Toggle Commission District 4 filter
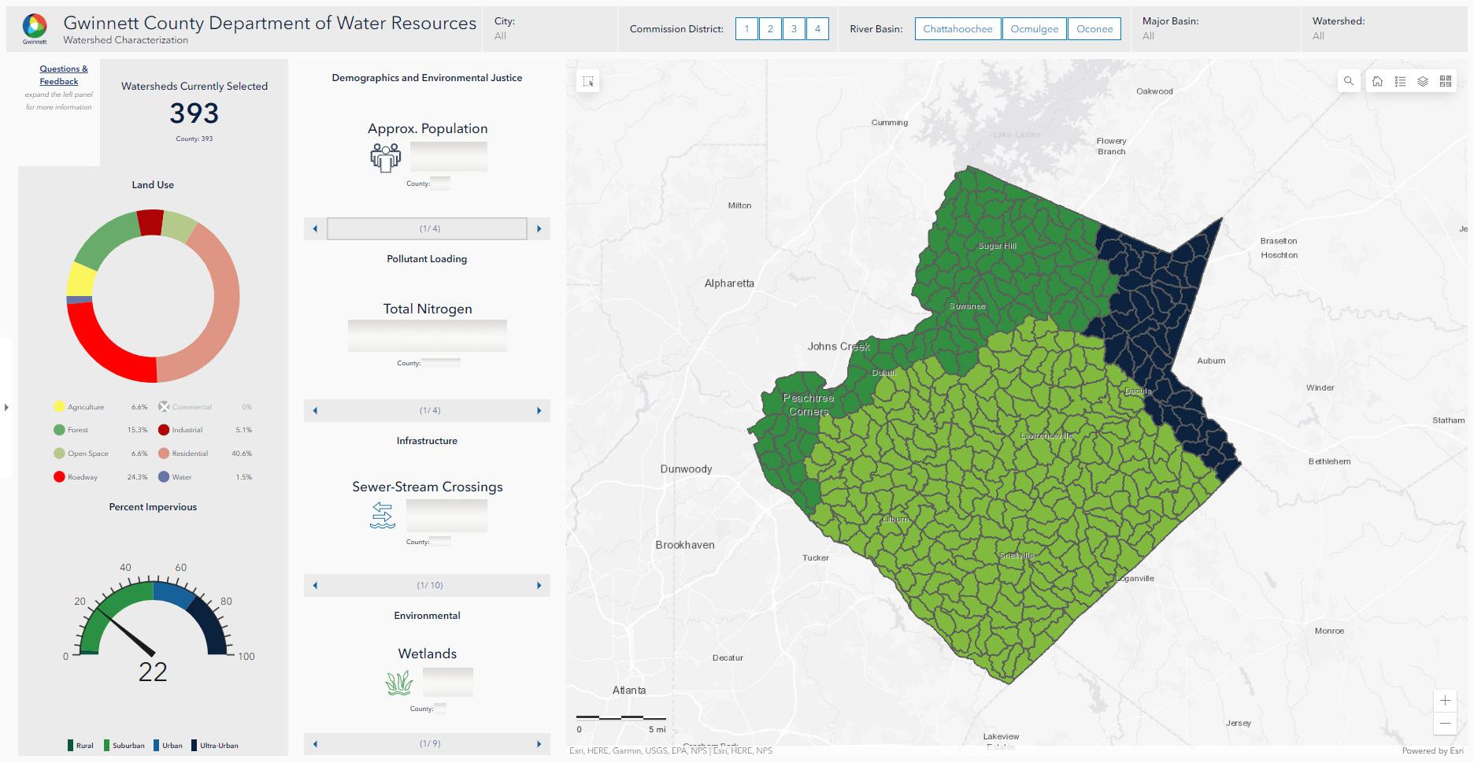The width and height of the screenshot is (1474, 763). [x=817, y=29]
